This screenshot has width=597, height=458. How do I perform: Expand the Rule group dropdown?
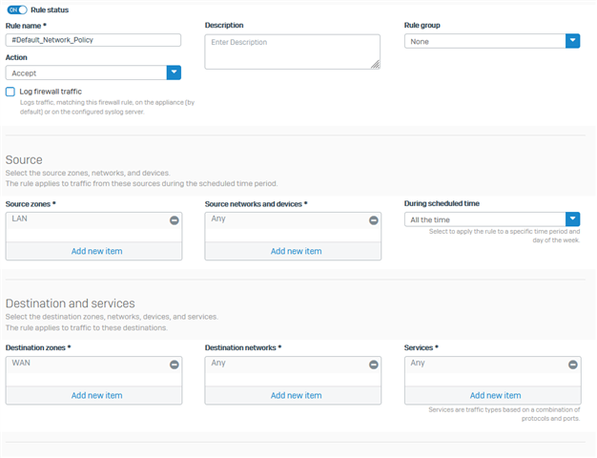click(572, 41)
